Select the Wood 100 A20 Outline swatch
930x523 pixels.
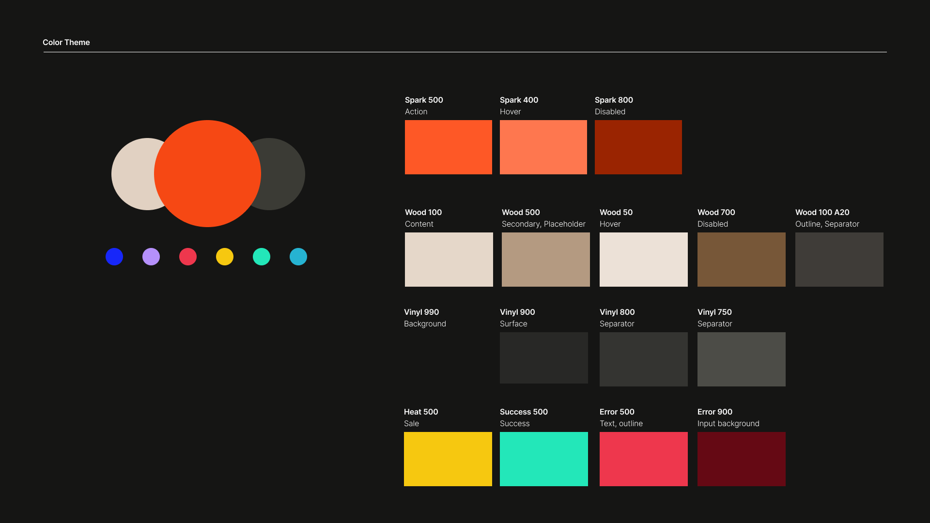click(x=839, y=260)
